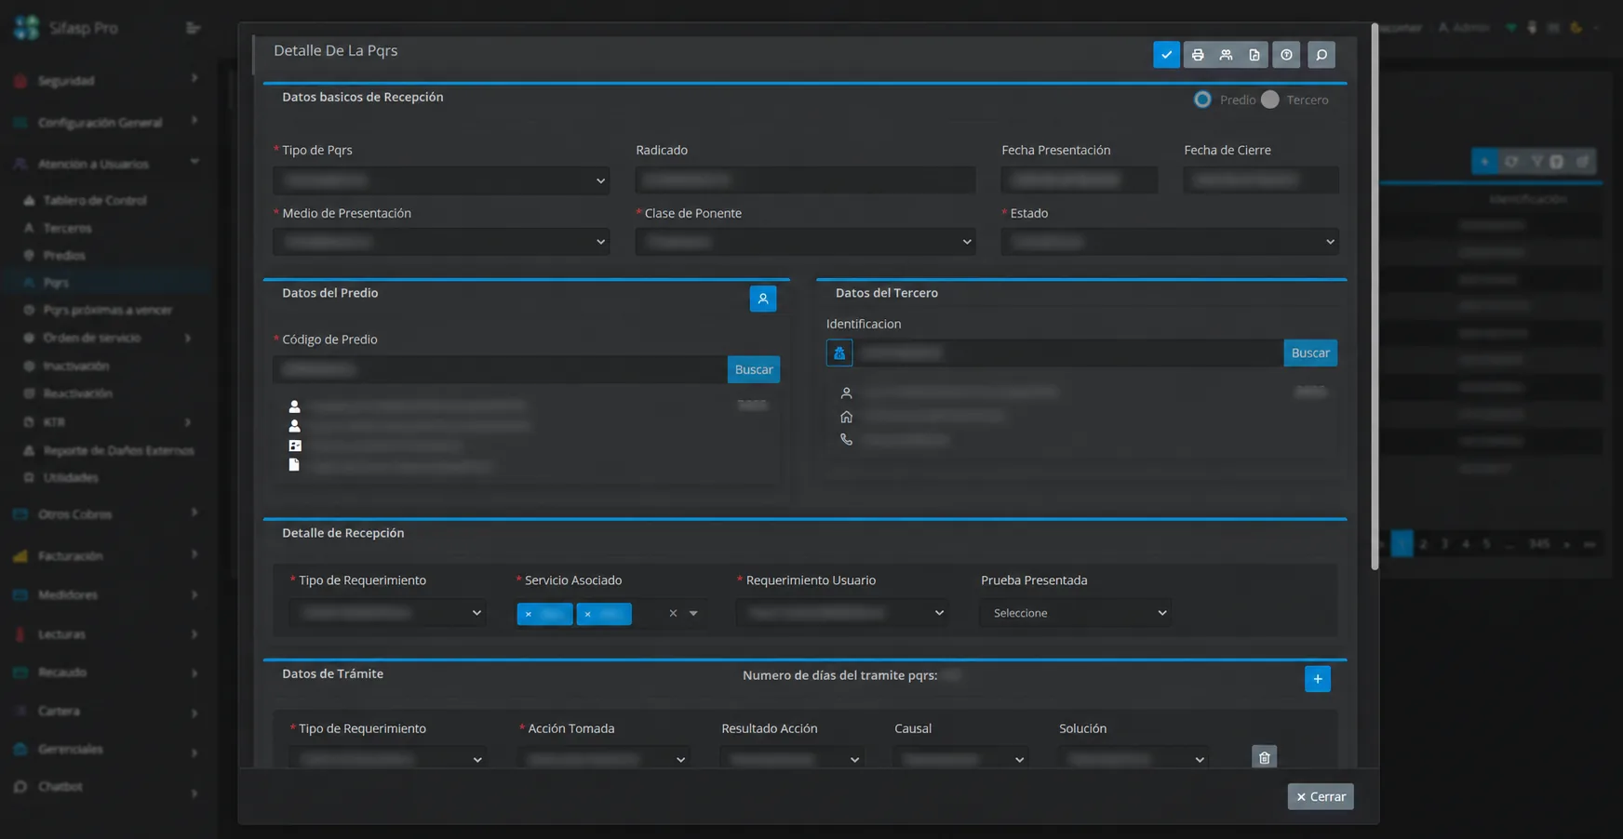Click Buscar next to Código de Predio
The height and width of the screenshot is (839, 1623).
click(754, 369)
